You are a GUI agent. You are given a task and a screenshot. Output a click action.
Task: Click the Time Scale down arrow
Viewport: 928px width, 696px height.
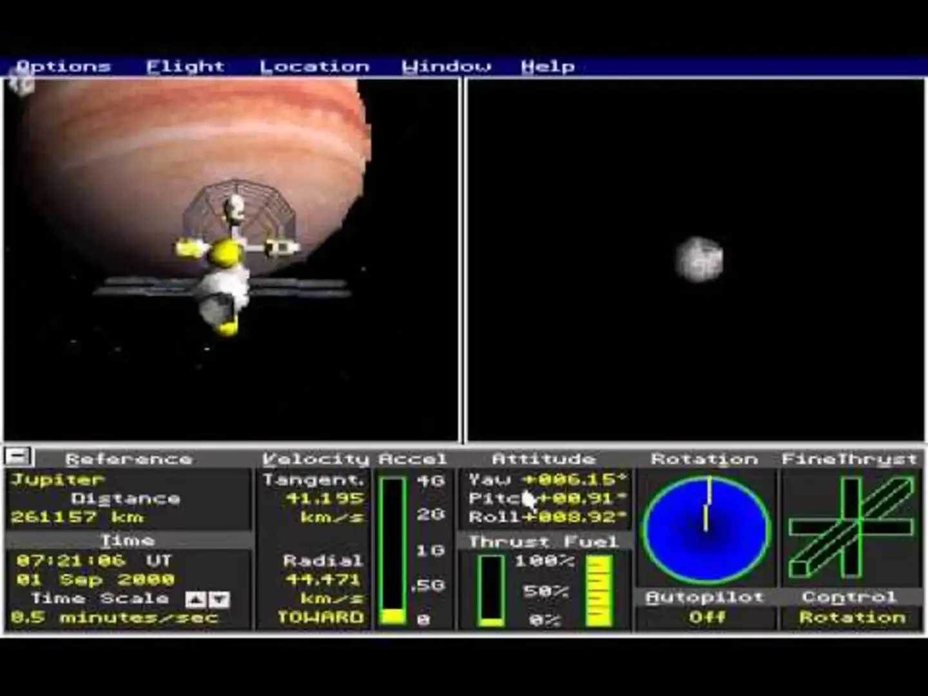tap(219, 600)
